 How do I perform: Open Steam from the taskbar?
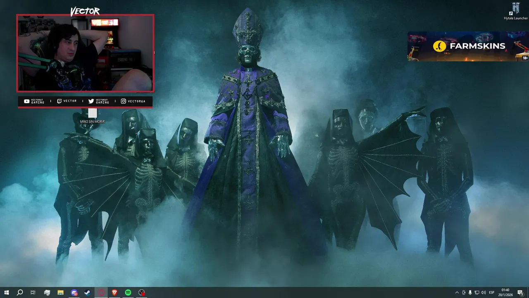[88, 293]
